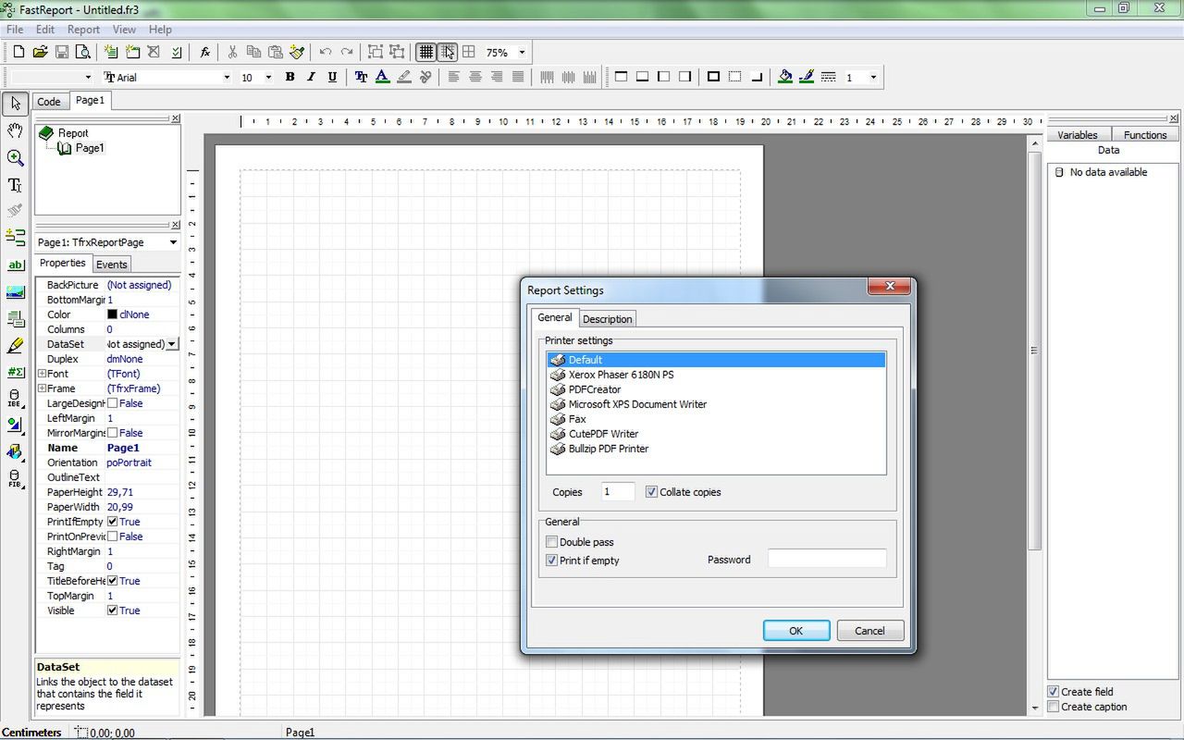
Task: Toggle Print if empty in dialog
Action: coord(552,561)
